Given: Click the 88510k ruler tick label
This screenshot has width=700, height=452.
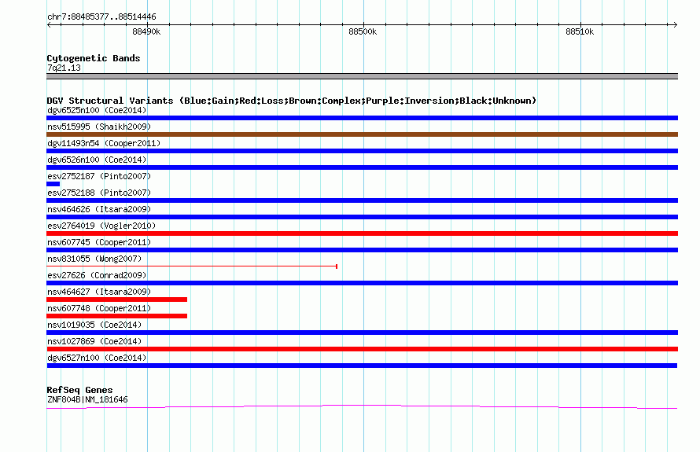Looking at the screenshot, I should (x=580, y=31).
